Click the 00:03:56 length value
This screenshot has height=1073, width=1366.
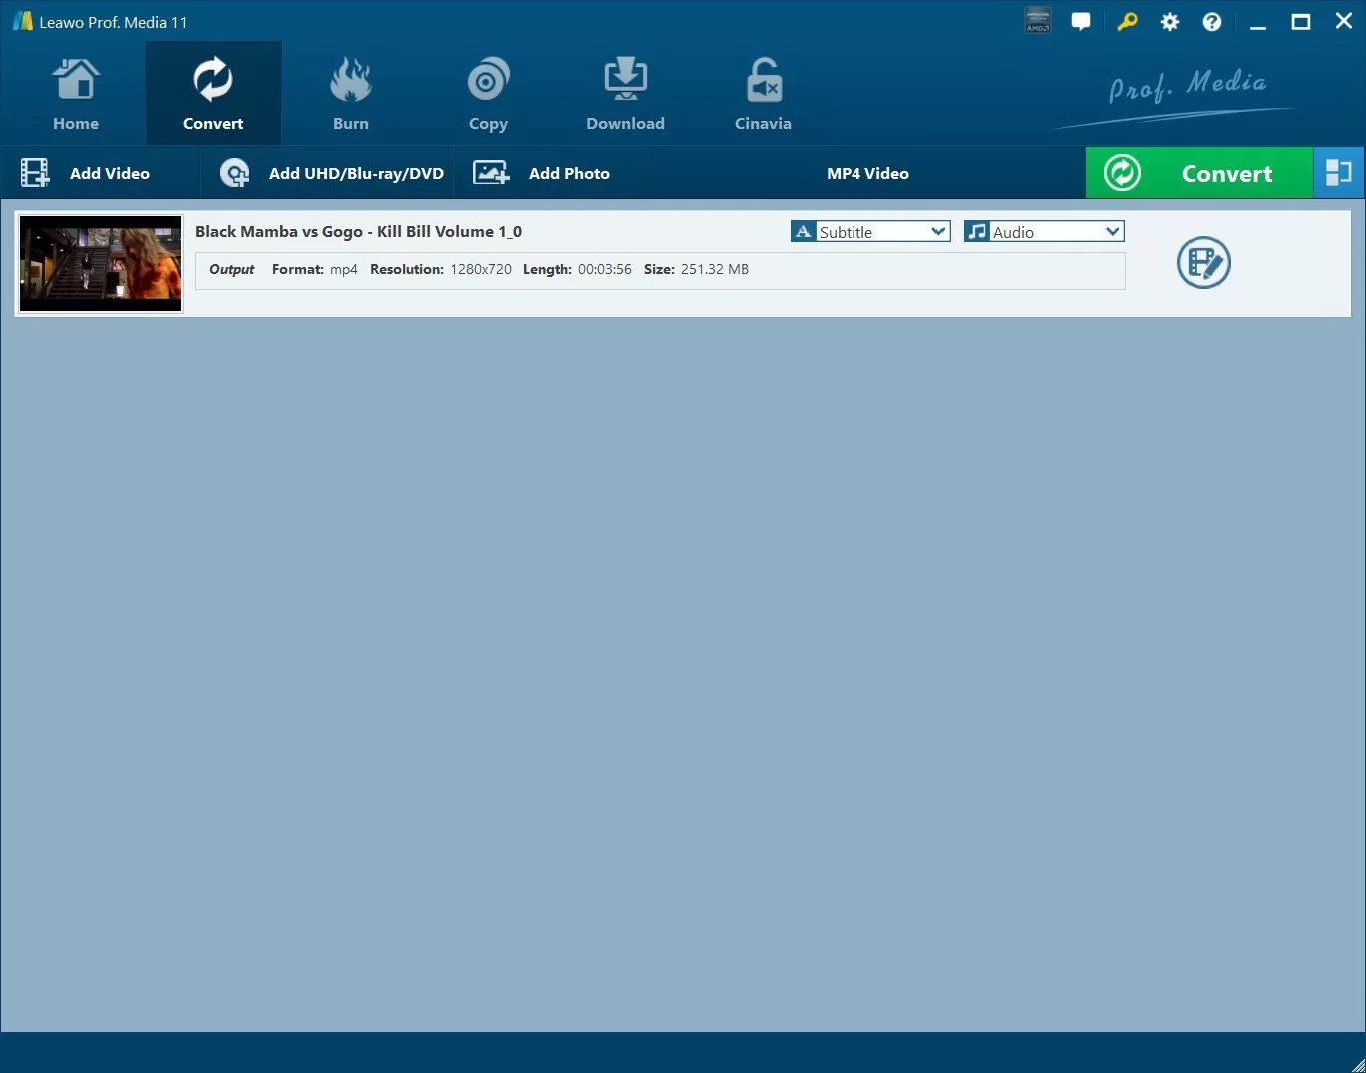605,269
